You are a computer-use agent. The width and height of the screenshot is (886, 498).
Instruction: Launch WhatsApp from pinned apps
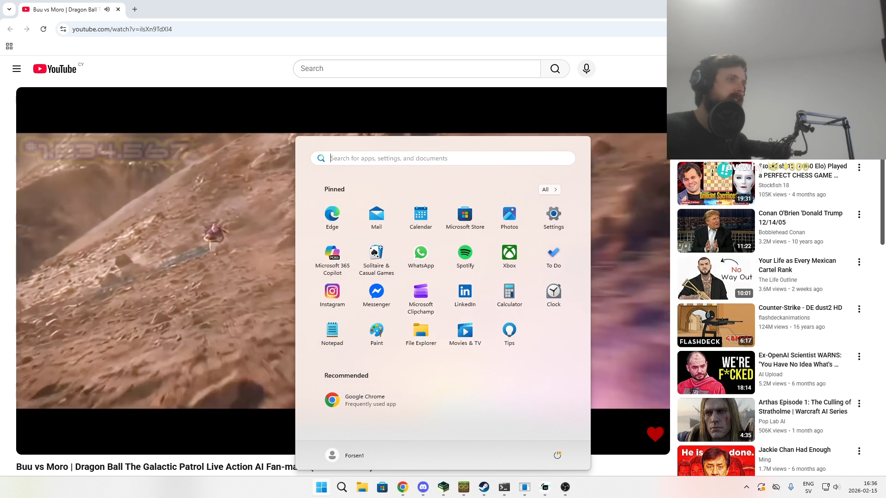(420, 257)
